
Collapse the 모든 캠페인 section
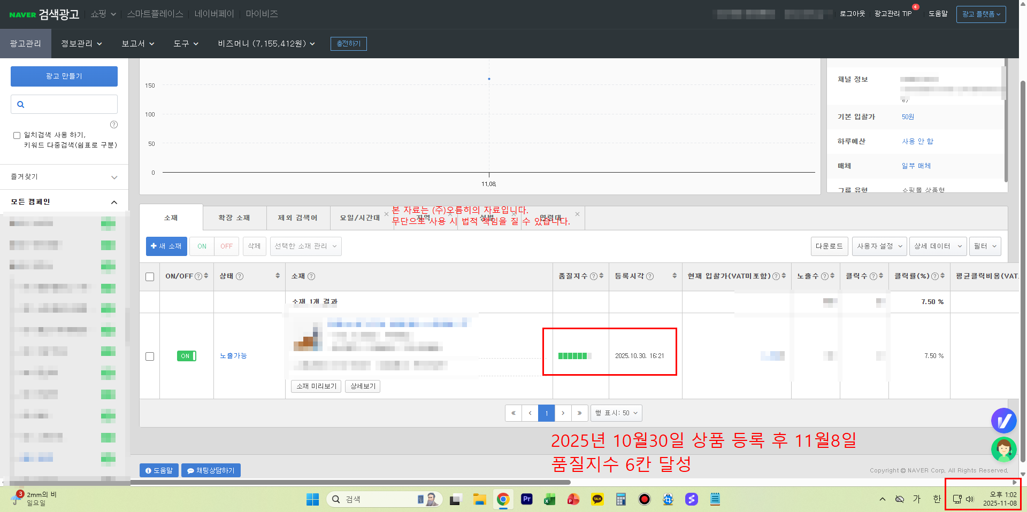coord(114,202)
